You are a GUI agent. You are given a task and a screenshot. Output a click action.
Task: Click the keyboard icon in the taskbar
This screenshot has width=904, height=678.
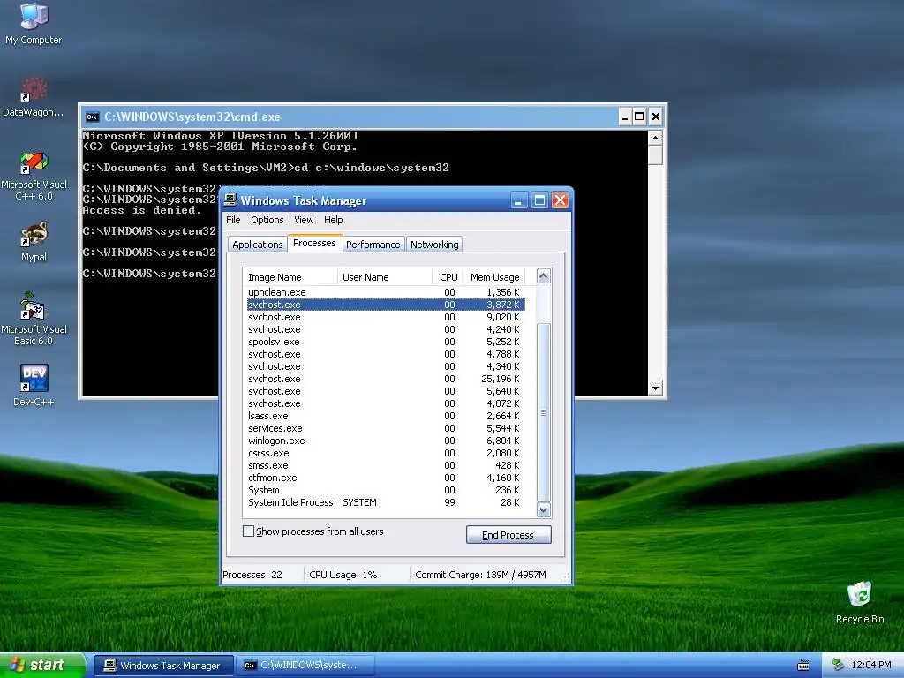pos(802,666)
